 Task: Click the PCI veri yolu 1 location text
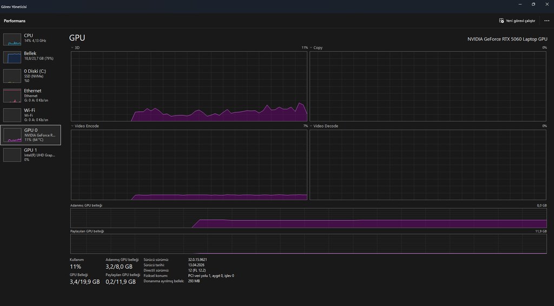[211, 276]
